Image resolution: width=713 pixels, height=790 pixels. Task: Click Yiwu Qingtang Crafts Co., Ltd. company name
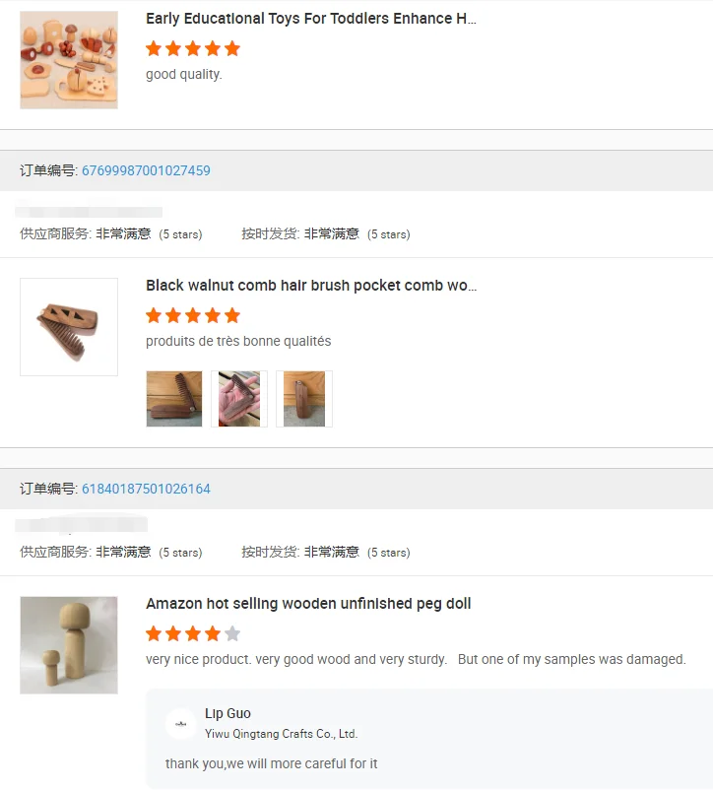pos(281,734)
